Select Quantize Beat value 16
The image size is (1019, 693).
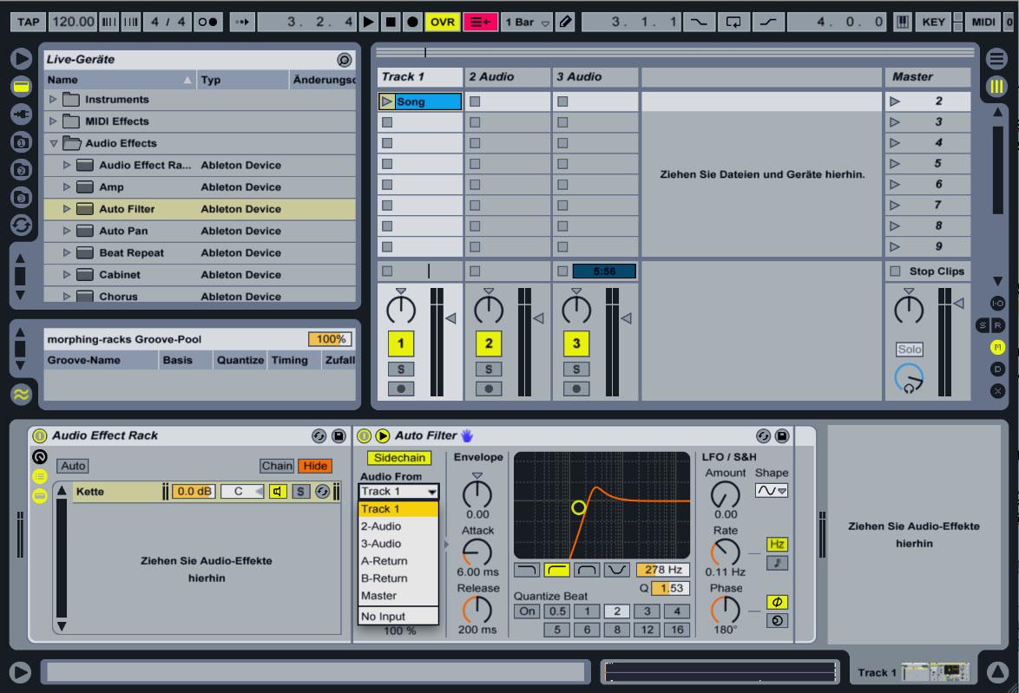click(x=677, y=630)
